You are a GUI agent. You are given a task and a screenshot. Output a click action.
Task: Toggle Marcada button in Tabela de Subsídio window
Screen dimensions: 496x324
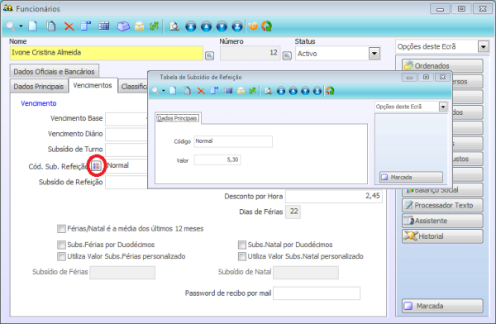[411, 177]
